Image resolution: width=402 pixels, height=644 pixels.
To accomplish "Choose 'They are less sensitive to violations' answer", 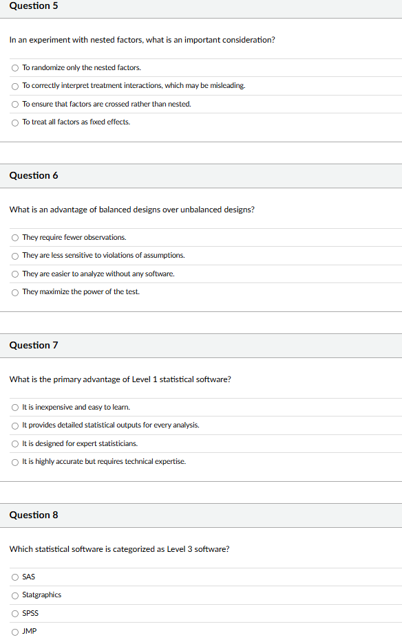I will (14, 255).
